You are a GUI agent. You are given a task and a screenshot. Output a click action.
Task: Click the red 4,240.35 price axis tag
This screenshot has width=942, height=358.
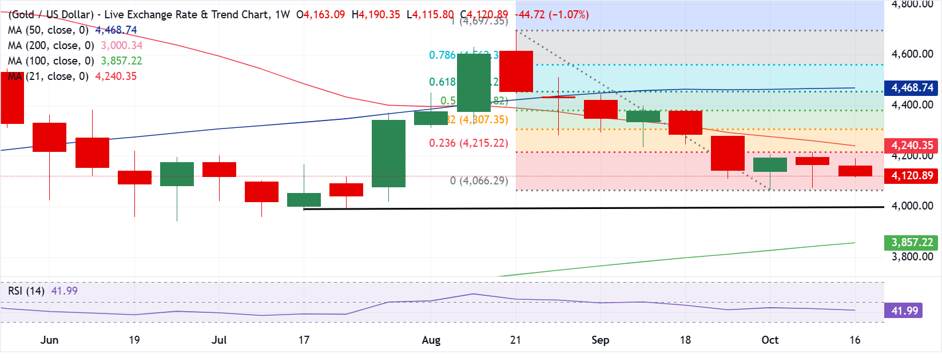point(912,146)
